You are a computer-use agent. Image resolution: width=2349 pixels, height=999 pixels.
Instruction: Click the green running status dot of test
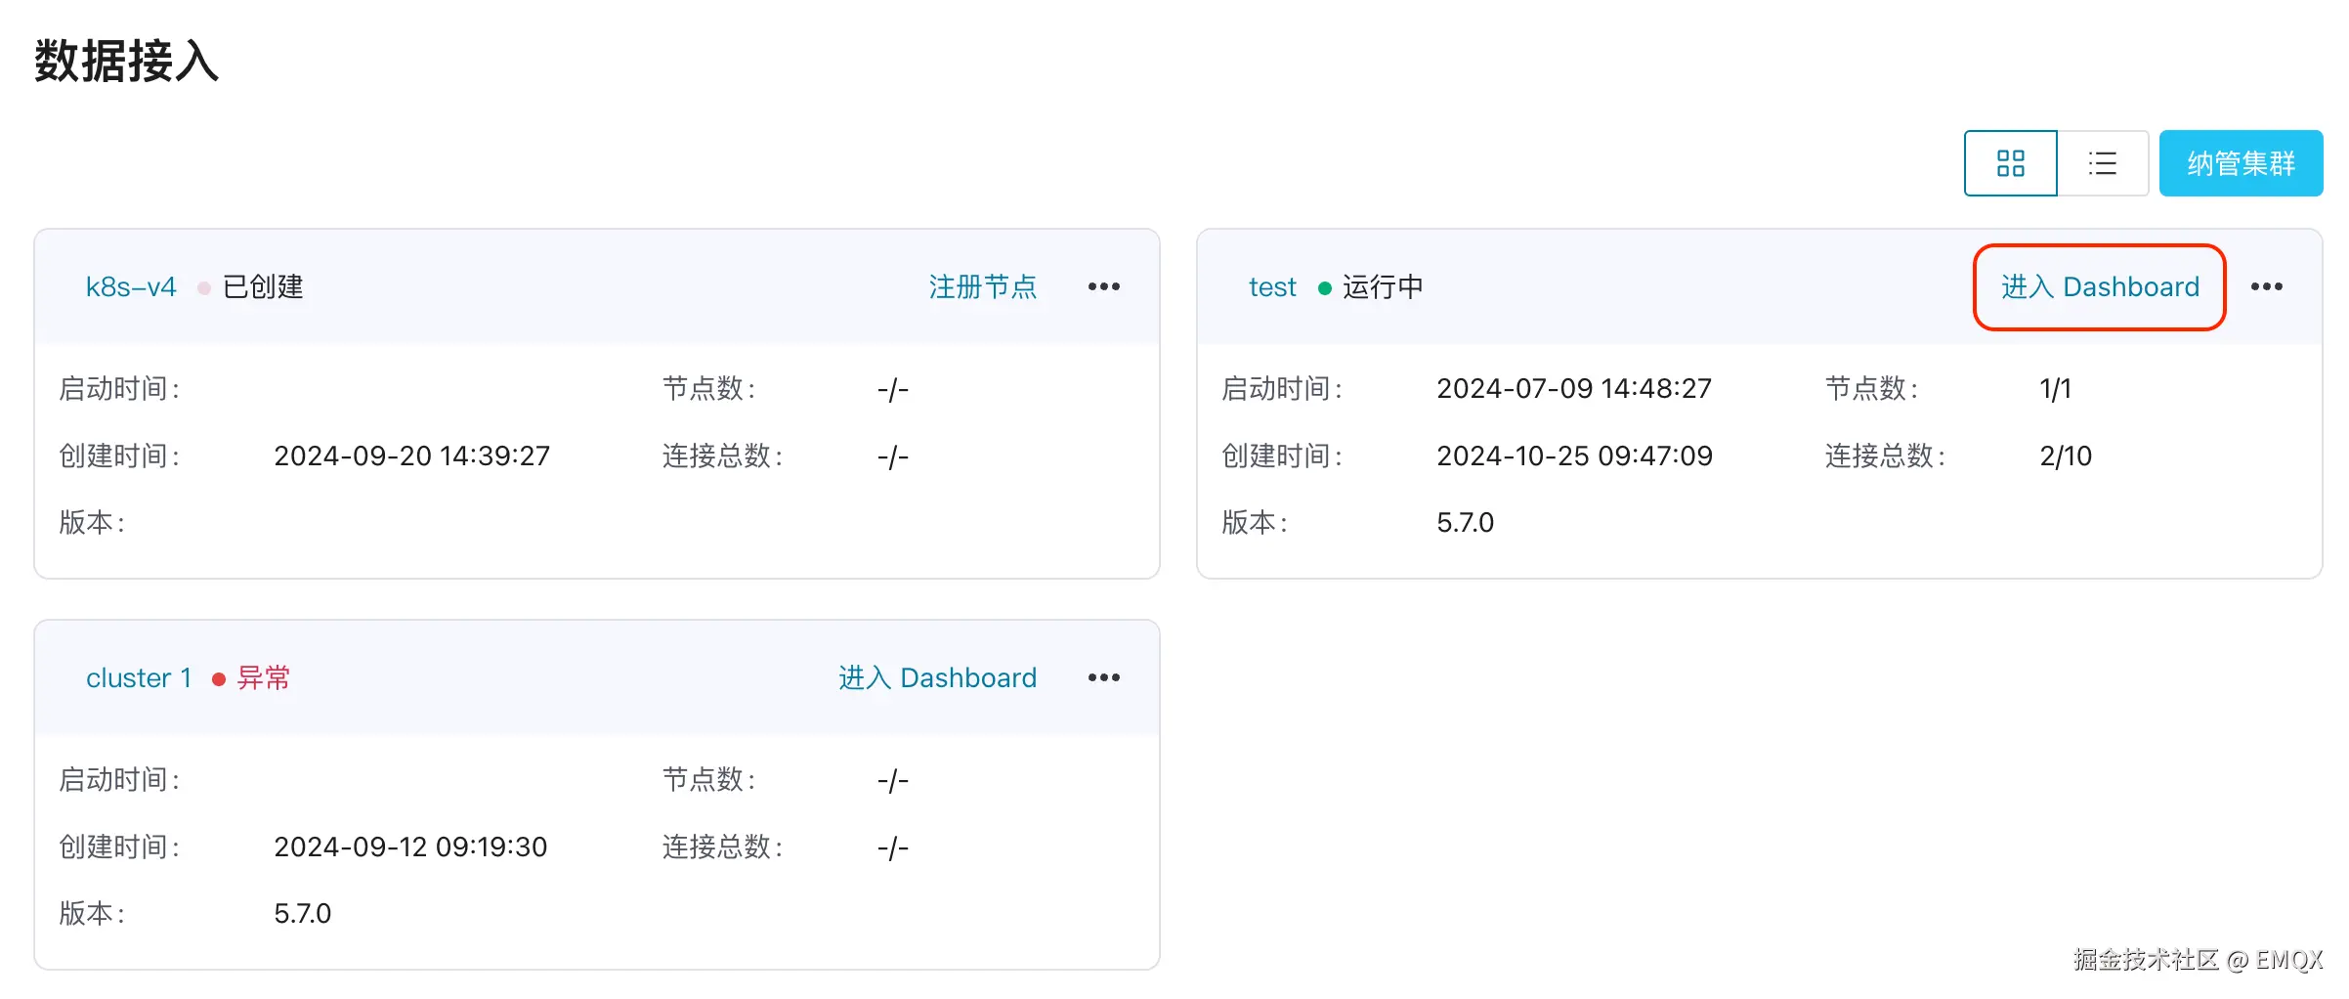click(1325, 286)
